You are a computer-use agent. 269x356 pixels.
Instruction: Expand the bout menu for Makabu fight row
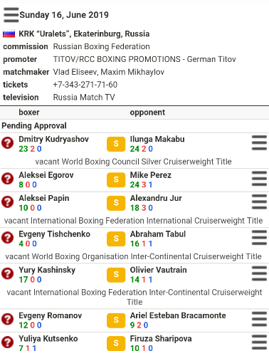tap(259, 143)
